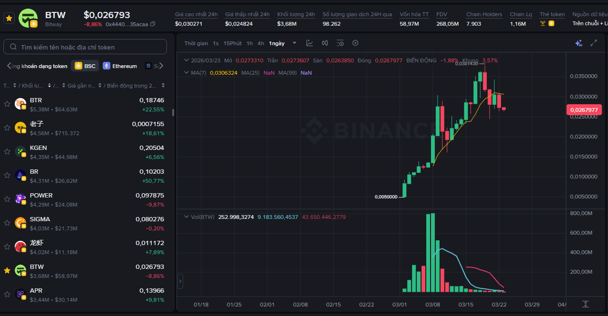608x316 pixels.
Task: Favorite the POWER token row
Action: pyautogui.click(x=7, y=199)
